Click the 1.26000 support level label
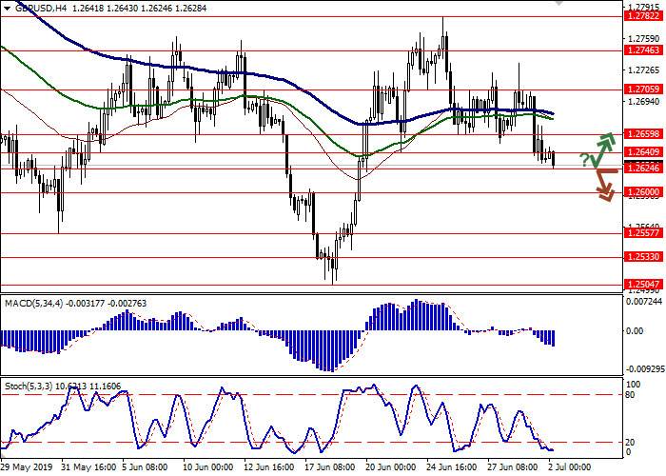Image resolution: width=666 pixels, height=476 pixels. click(641, 191)
